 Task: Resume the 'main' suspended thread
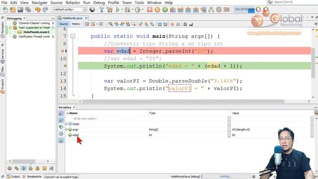click(53, 28)
